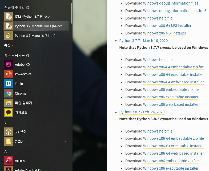Open Access database icon
The image size is (209, 171).
pyautogui.click(x=9, y=161)
